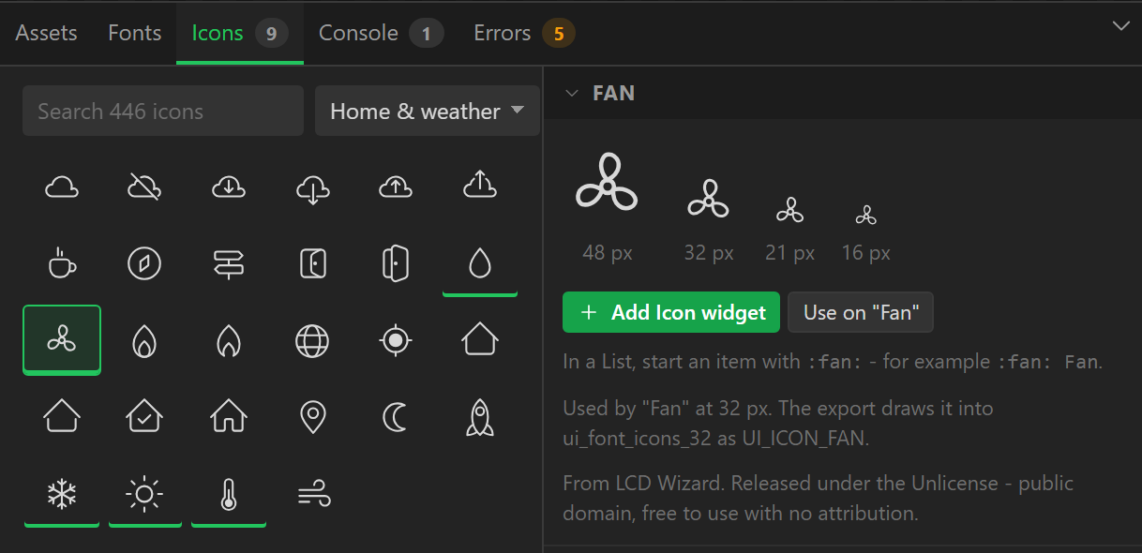Screen dimensions: 1142x553
Task: Pick the map pin location icon
Action: pyautogui.click(x=312, y=416)
